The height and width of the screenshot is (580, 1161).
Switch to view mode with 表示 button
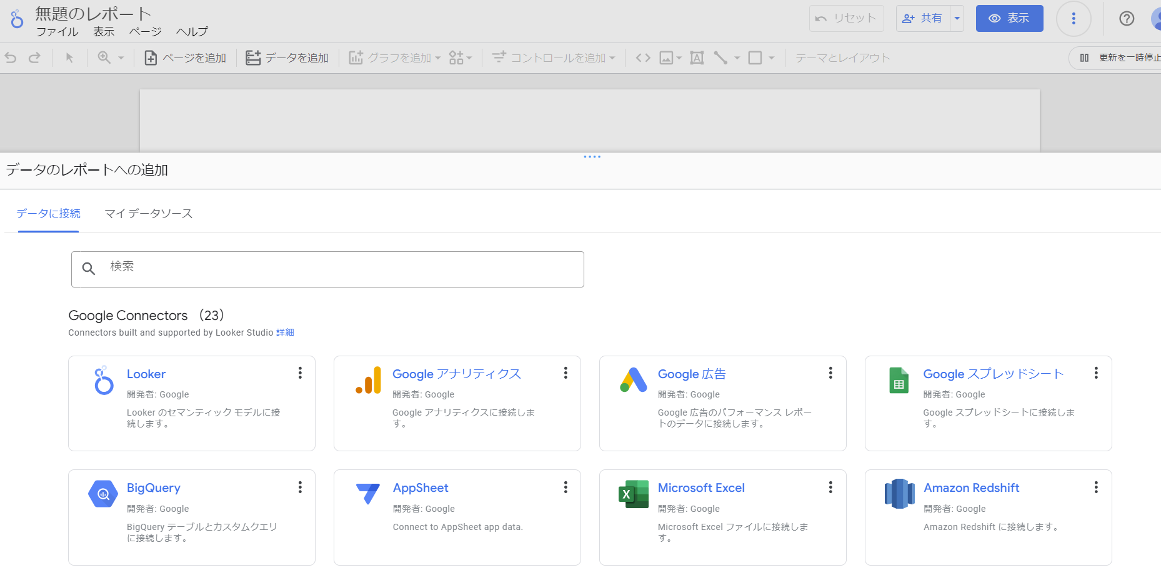[x=1009, y=19]
